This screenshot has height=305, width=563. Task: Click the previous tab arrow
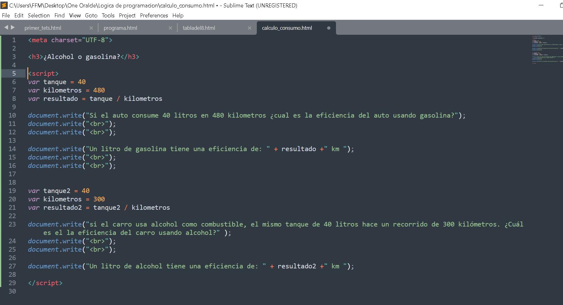[x=6, y=27]
